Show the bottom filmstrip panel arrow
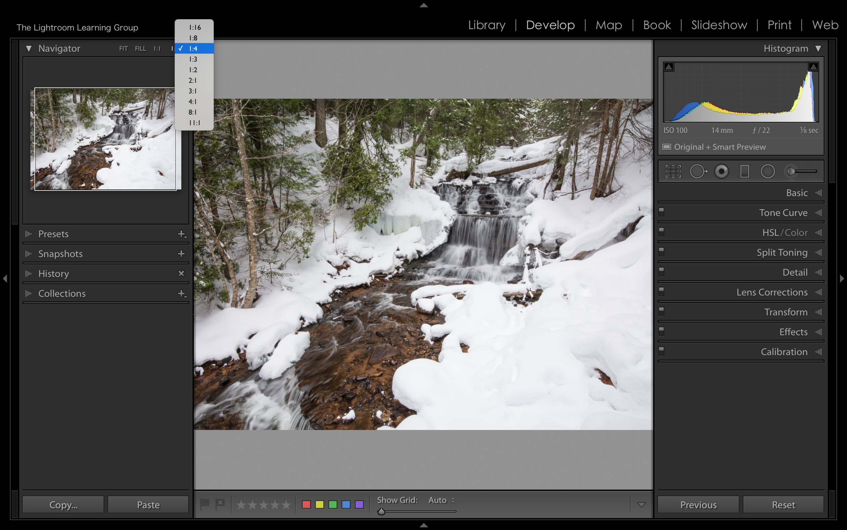 (424, 525)
